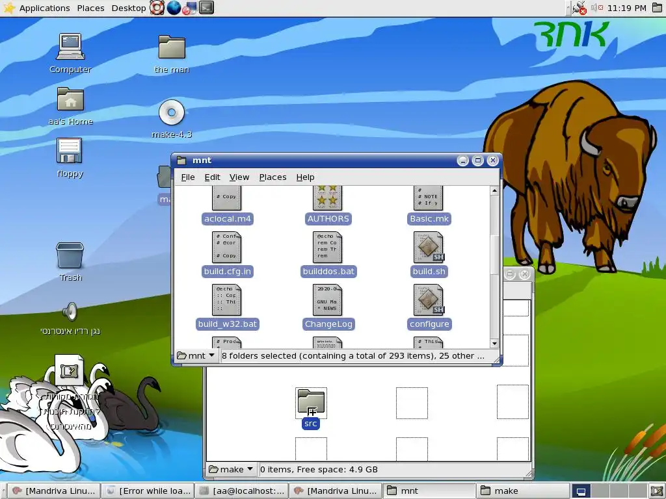Viewport: 666px width, 499px height.
Task: Switch to 'Error while loa...' taskbar window
Action: (148, 491)
